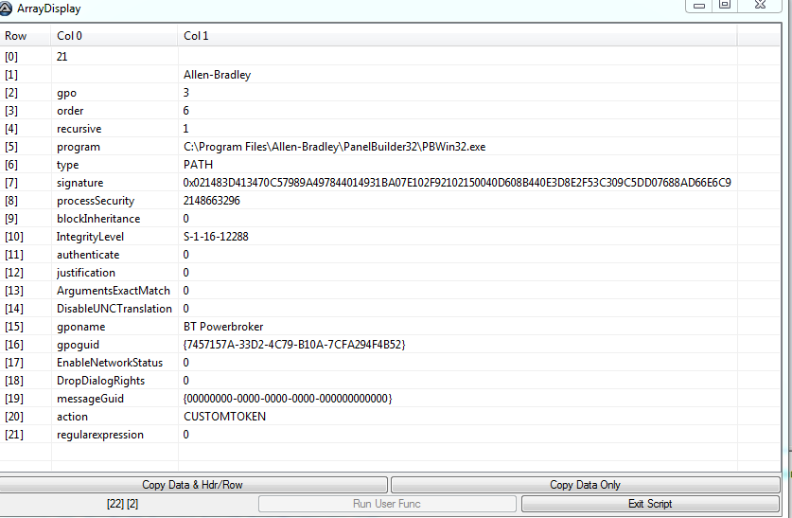Viewport: 792px width, 518px height.
Task: Select the cell containing 21
Action: pyautogui.click(x=62, y=57)
